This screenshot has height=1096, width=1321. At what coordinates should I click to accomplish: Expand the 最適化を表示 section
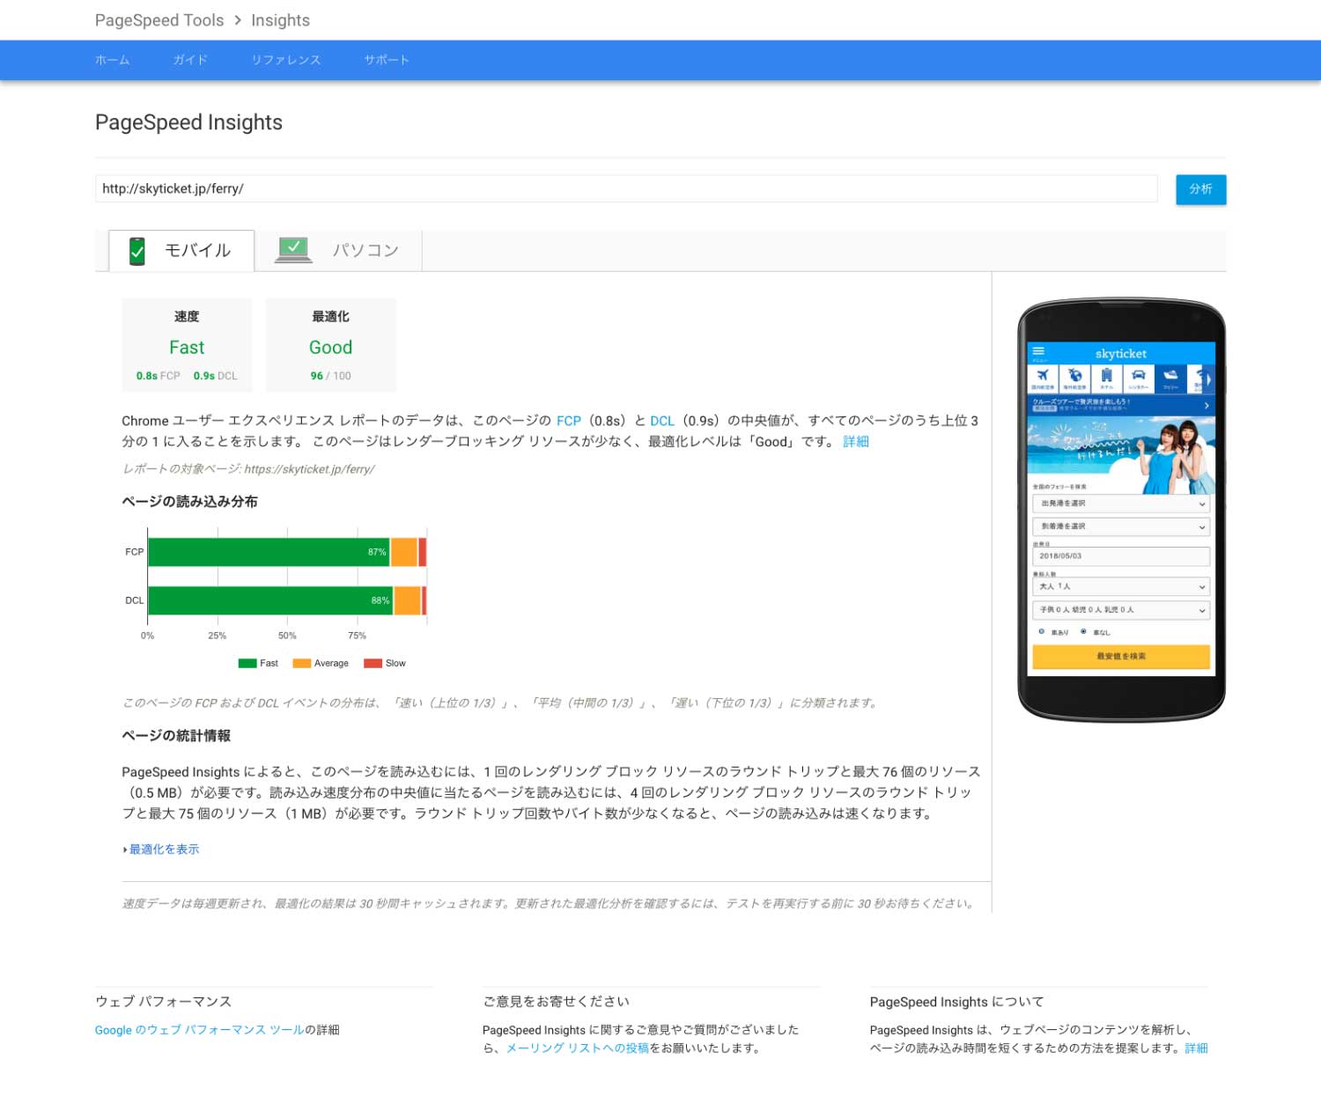click(x=164, y=850)
